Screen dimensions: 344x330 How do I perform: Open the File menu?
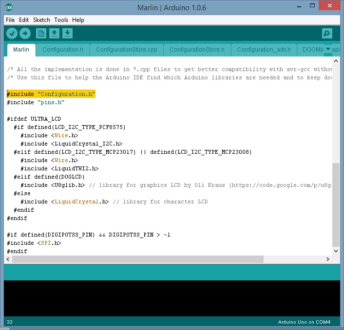click(x=10, y=20)
